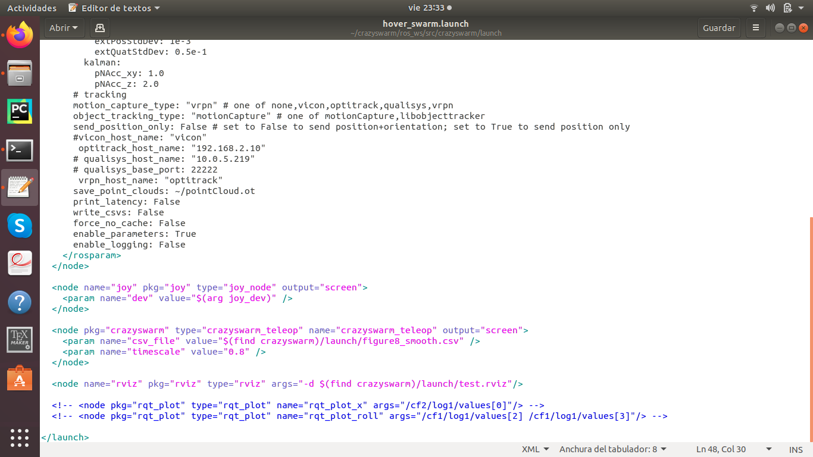Launch TeXMaker from the dock
The width and height of the screenshot is (813, 457).
tap(20, 340)
